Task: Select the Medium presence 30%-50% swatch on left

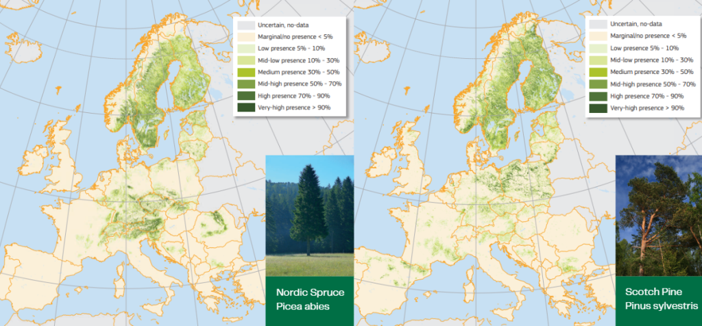Action: point(246,72)
